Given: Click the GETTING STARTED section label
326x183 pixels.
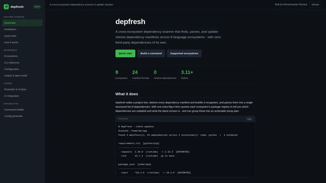Looking at the screenshot, I should [x=14, y=17].
